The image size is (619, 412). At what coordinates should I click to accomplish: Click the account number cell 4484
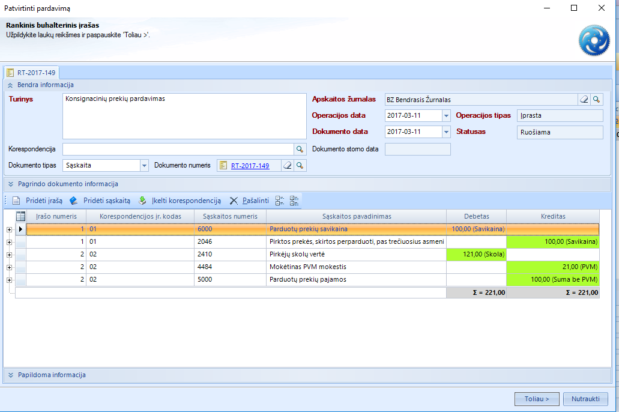point(230,267)
